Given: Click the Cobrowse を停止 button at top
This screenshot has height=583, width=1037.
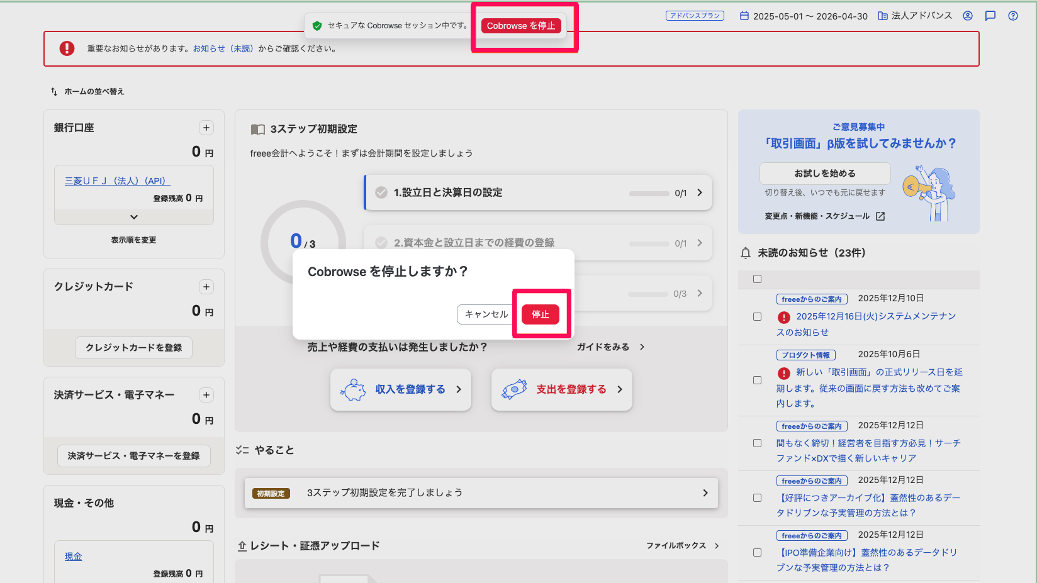Looking at the screenshot, I should (x=521, y=26).
